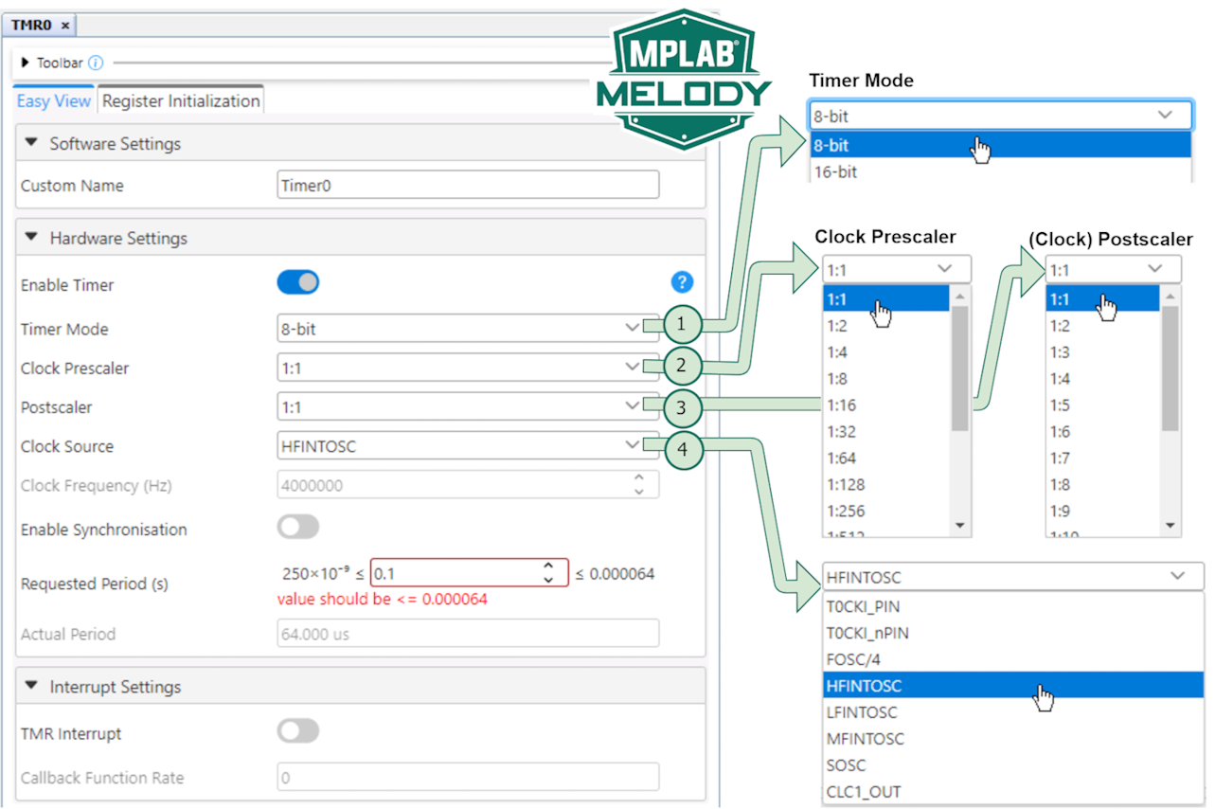Select 1:3 in Postscaler list
The image size is (1215, 809).
pos(1101,352)
